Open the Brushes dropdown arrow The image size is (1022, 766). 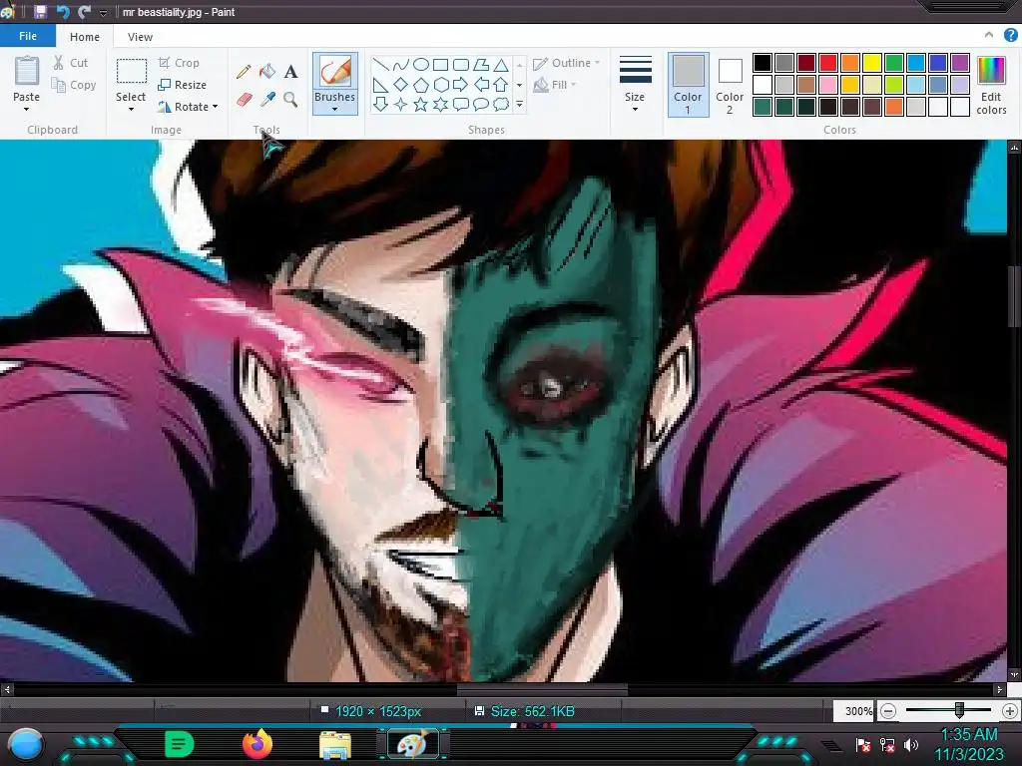[x=335, y=110]
